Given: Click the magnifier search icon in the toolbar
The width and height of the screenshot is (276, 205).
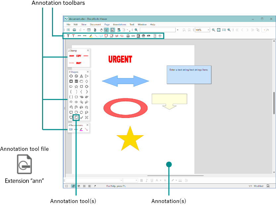Looking at the screenshot, I should [137, 30].
